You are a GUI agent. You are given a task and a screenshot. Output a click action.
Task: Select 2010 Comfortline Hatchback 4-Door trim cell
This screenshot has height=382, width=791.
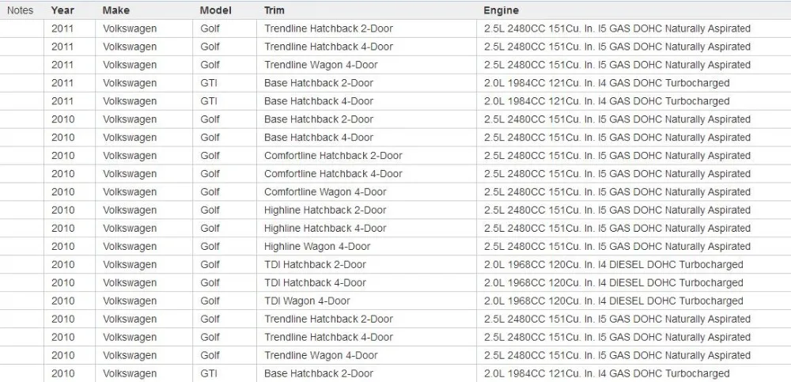pos(334,173)
